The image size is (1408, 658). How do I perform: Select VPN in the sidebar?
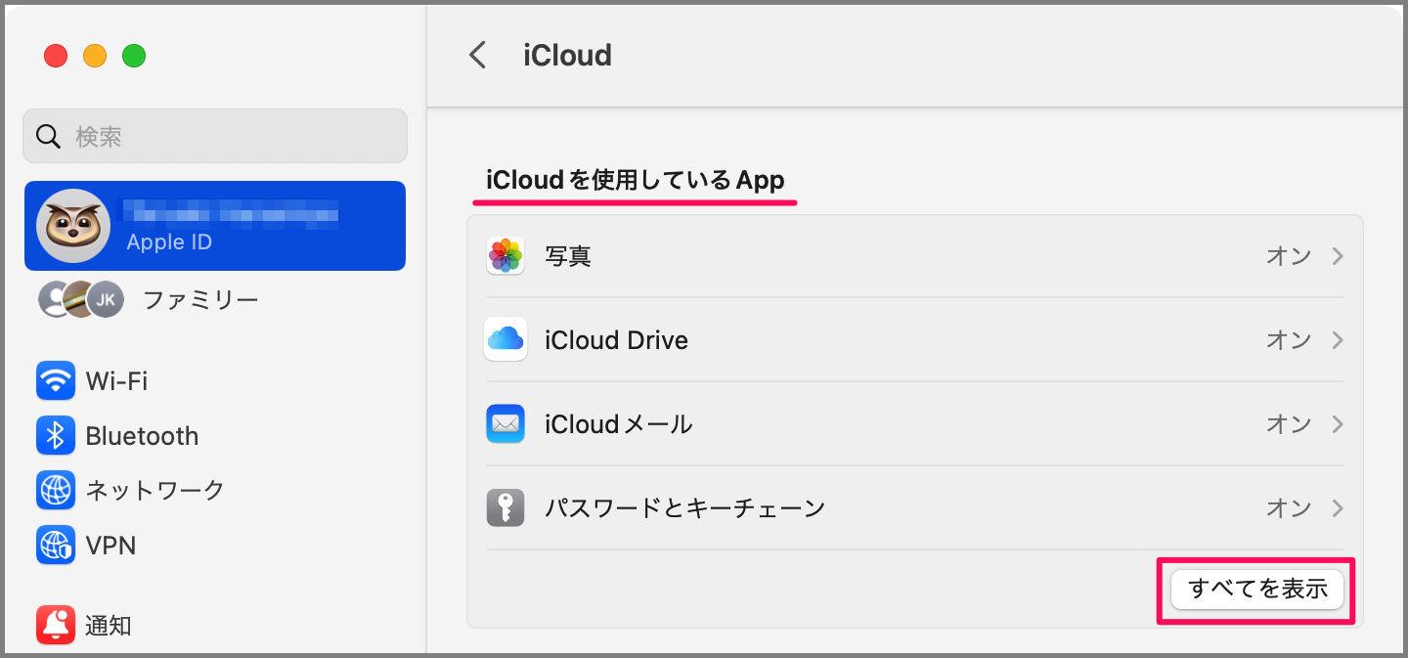click(215, 545)
